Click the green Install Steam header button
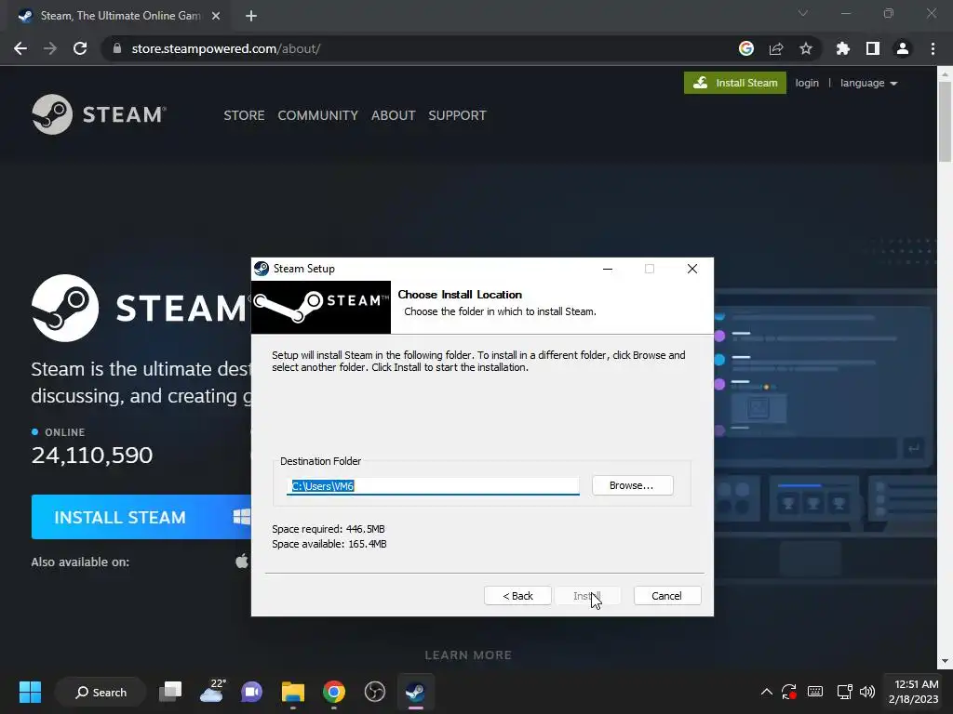This screenshot has height=714, width=953. pos(735,83)
